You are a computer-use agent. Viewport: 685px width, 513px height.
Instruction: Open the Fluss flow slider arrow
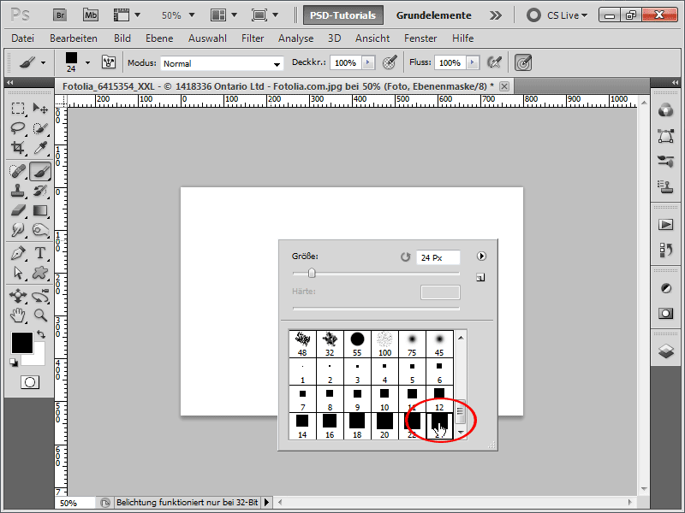coord(473,62)
